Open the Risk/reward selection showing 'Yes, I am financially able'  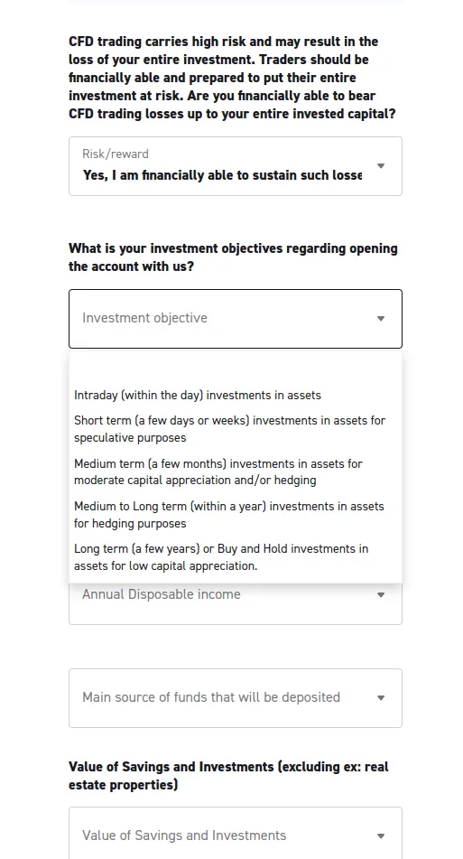(236, 166)
